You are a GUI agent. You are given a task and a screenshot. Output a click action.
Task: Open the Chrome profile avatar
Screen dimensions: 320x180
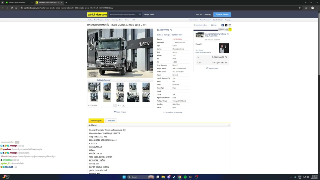(312, 8)
